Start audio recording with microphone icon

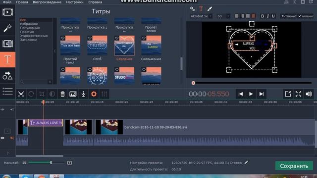(x=83, y=94)
